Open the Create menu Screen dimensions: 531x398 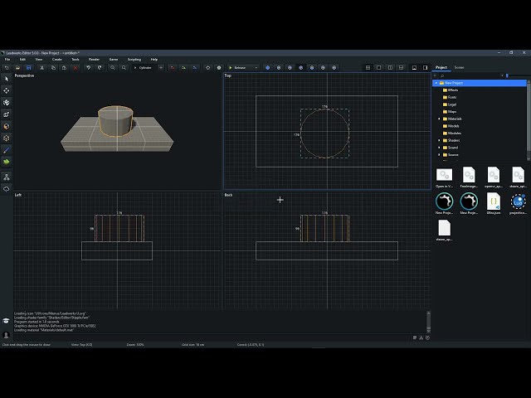pyautogui.click(x=57, y=60)
